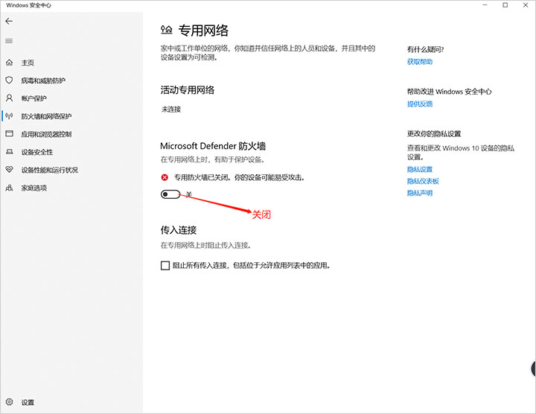Click the shield icon for virus protection
Screen dimensions: 536x414
point(9,80)
